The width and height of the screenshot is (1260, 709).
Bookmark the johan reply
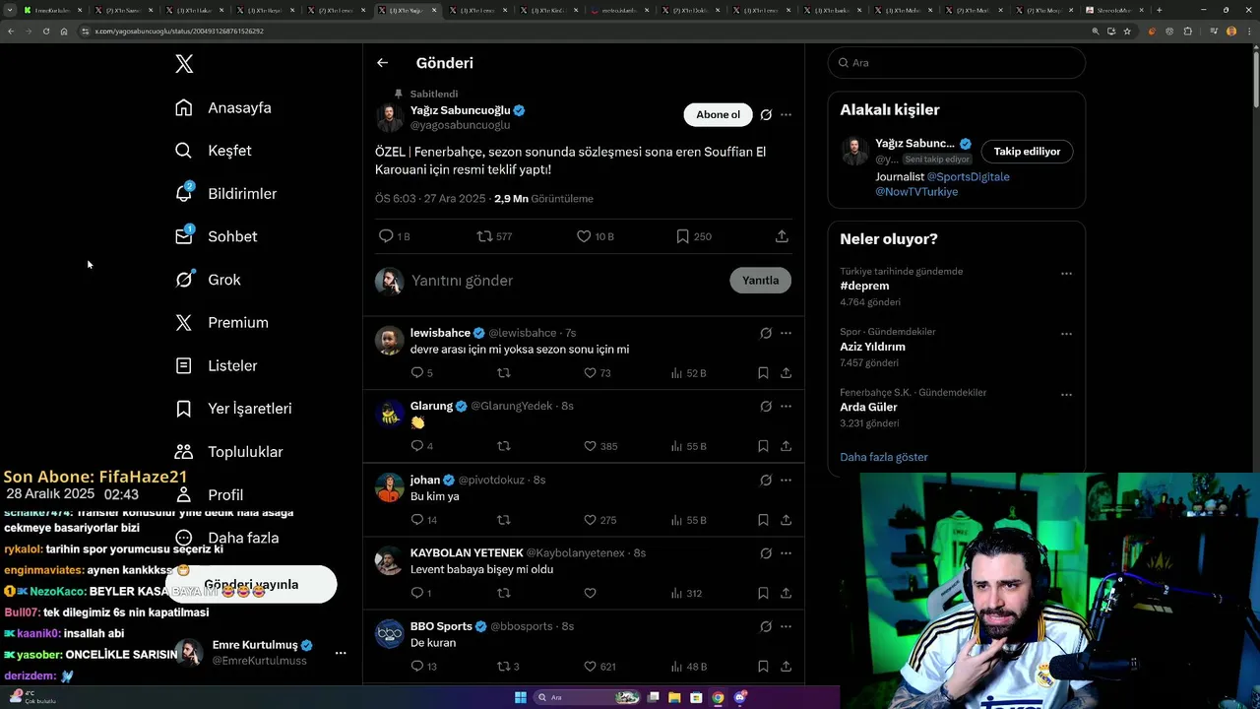click(x=763, y=520)
